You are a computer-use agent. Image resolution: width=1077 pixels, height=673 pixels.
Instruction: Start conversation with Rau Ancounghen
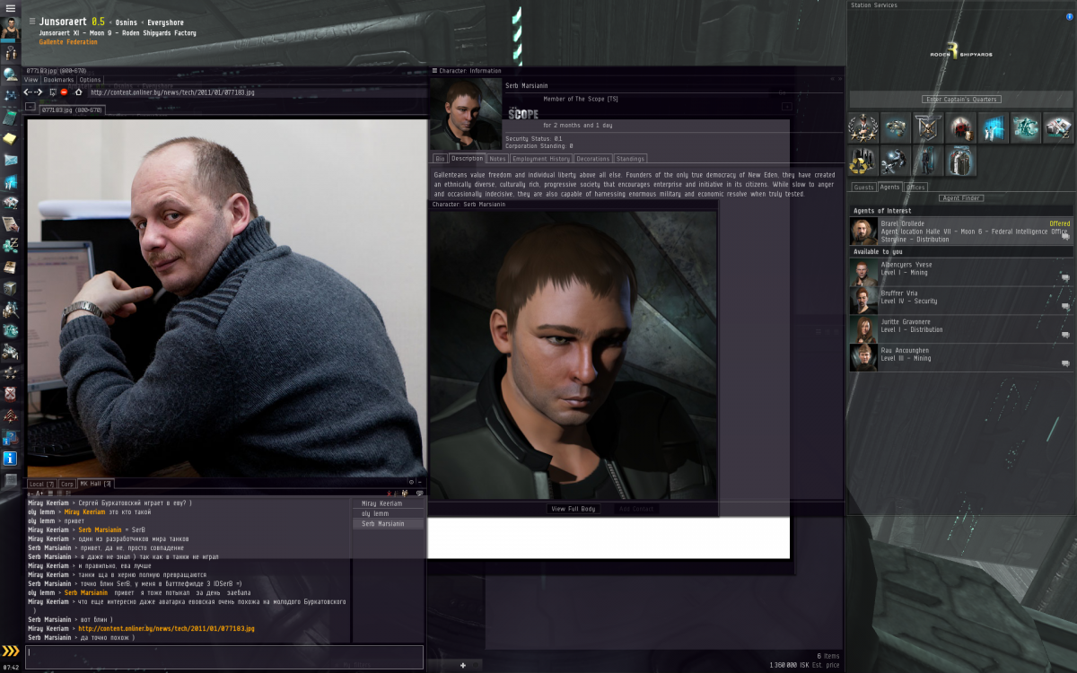(1065, 363)
